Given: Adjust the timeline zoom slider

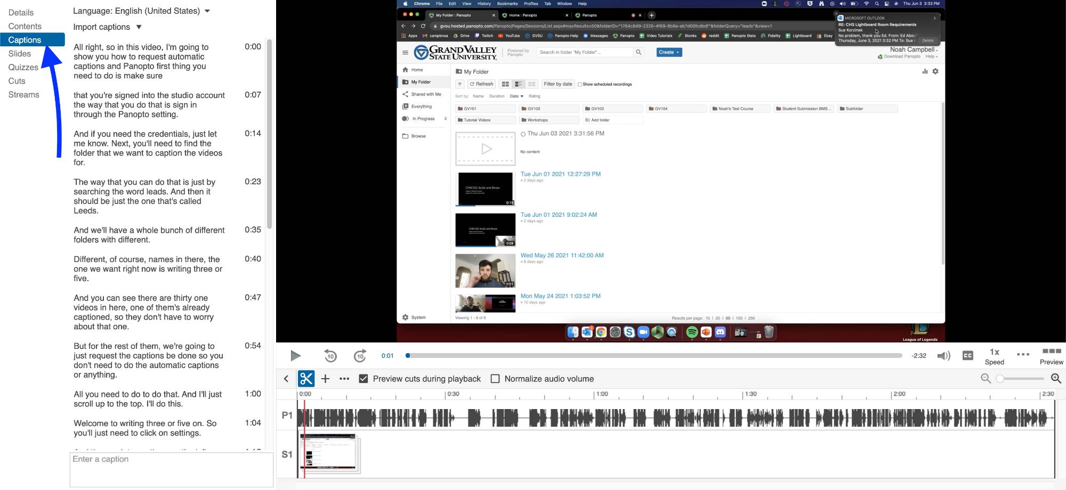Looking at the screenshot, I should coord(1000,379).
